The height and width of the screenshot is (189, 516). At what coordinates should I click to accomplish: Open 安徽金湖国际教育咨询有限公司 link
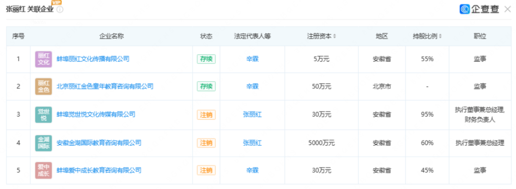pyautogui.click(x=99, y=143)
